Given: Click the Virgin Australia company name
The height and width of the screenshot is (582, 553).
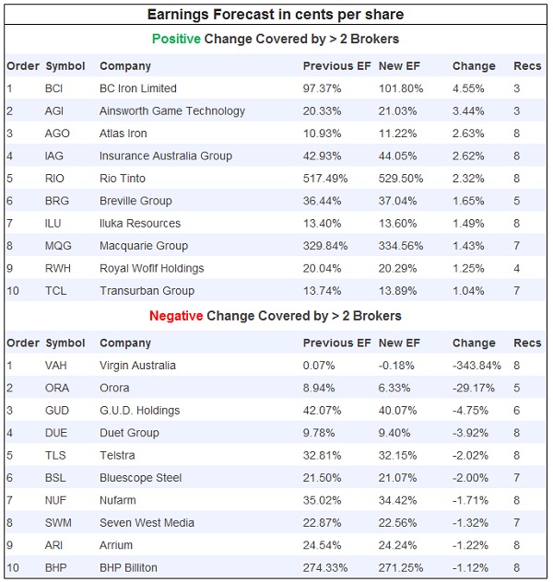Looking at the screenshot, I should coord(138,366).
